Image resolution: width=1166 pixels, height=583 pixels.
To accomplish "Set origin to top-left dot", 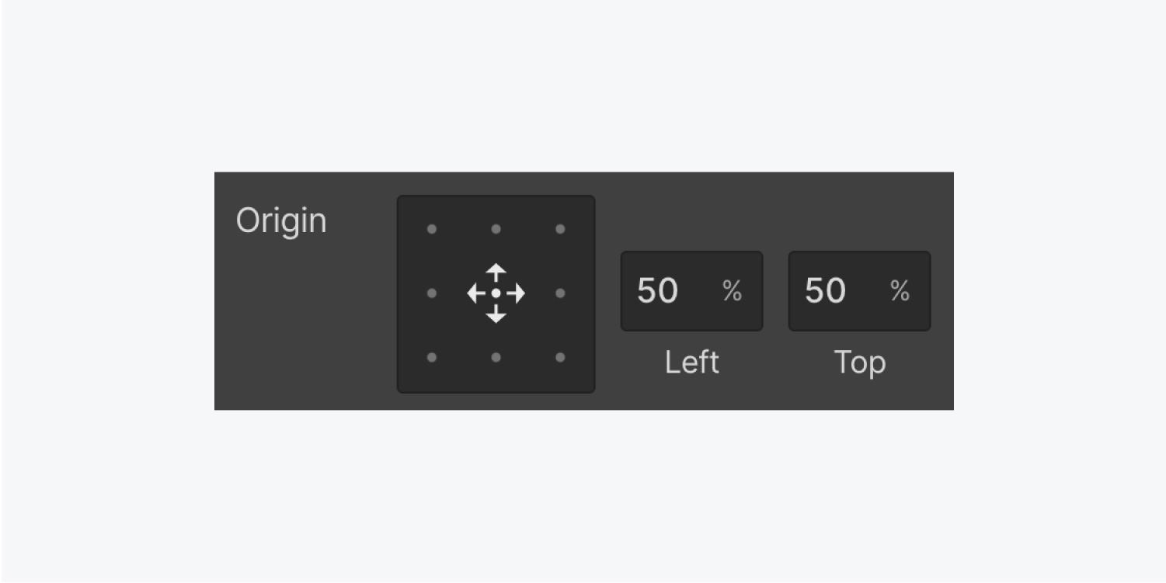I will 432,229.
